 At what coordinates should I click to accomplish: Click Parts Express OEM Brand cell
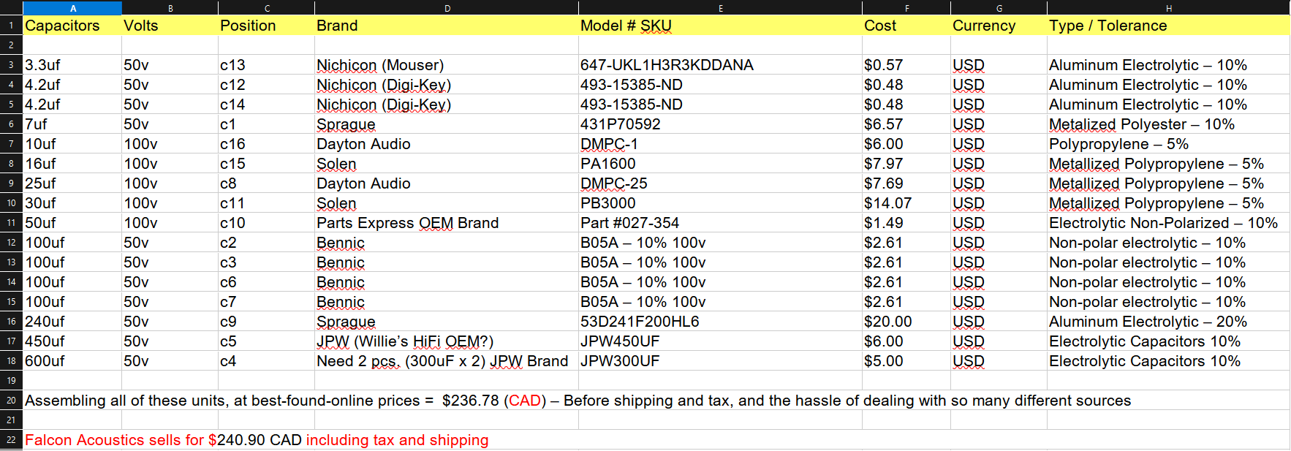pos(447,223)
